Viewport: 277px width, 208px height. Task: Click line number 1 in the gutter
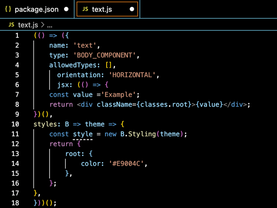tap(17, 35)
